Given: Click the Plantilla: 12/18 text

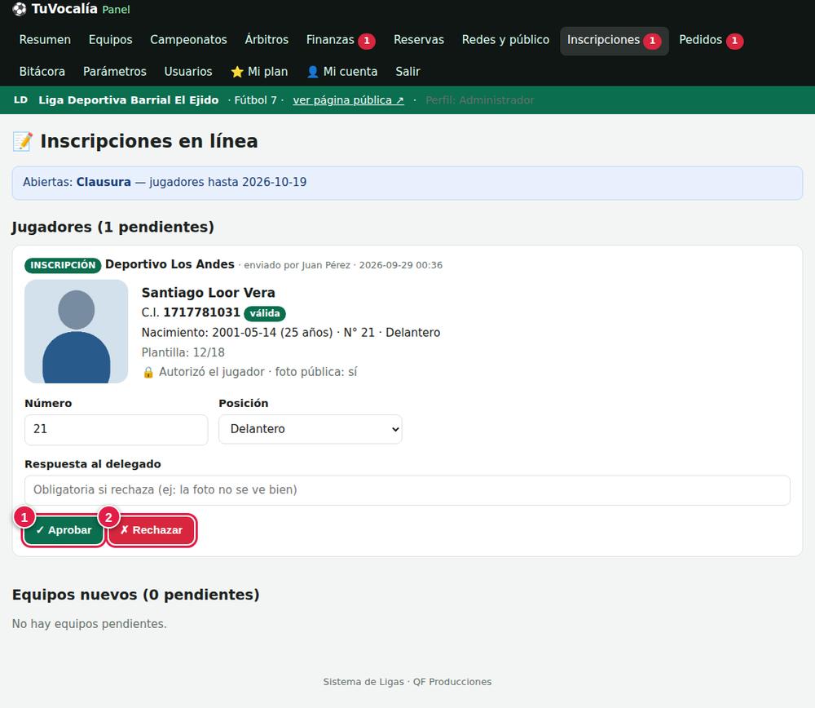Looking at the screenshot, I should [183, 352].
